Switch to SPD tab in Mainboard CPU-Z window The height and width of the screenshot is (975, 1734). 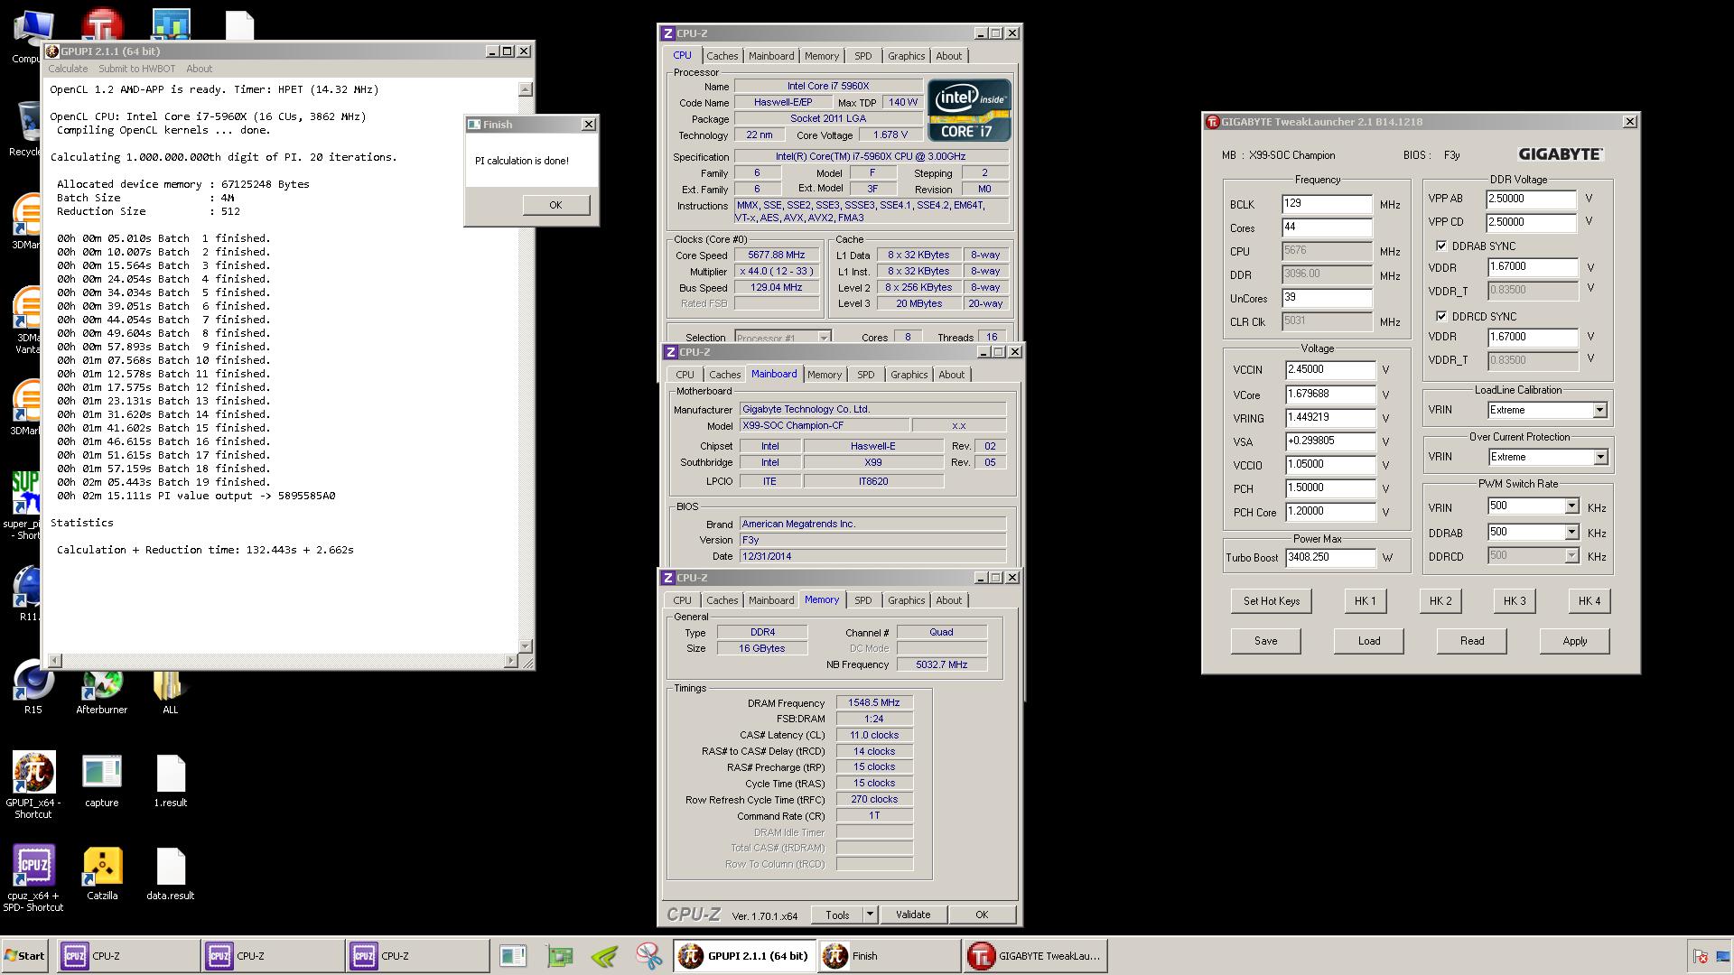pos(865,375)
